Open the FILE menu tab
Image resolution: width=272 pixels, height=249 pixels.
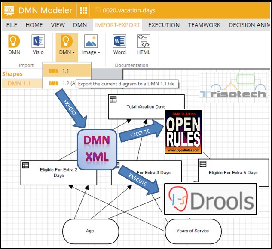click(12, 25)
